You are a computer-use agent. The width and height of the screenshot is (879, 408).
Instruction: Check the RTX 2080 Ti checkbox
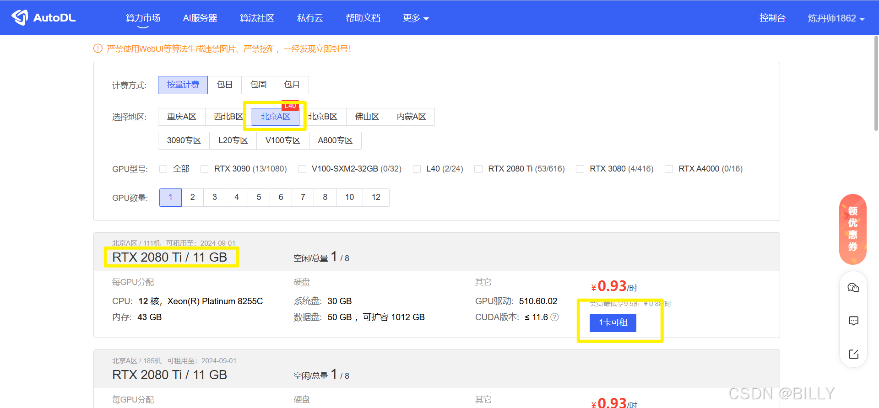pos(478,169)
